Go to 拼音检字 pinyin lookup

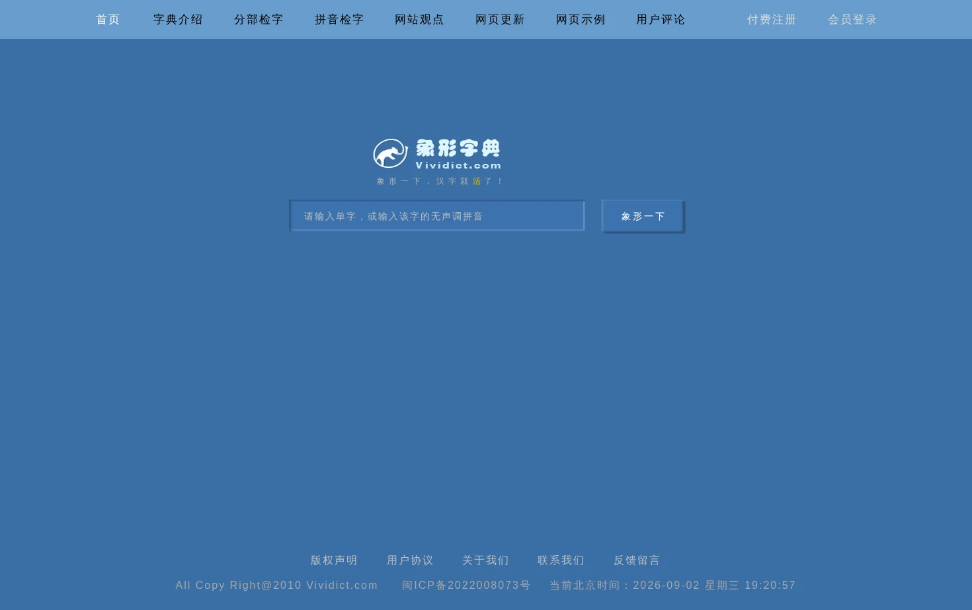coord(339,20)
